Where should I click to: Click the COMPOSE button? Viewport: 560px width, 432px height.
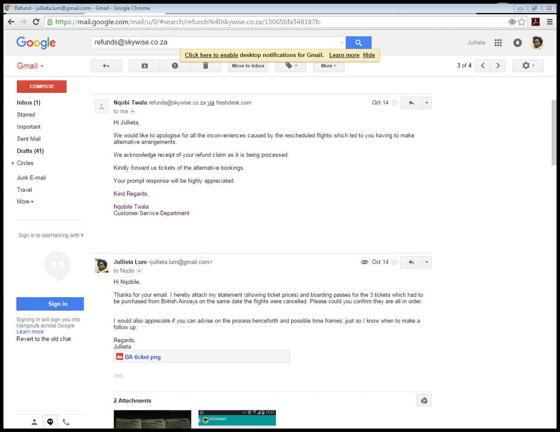(42, 86)
